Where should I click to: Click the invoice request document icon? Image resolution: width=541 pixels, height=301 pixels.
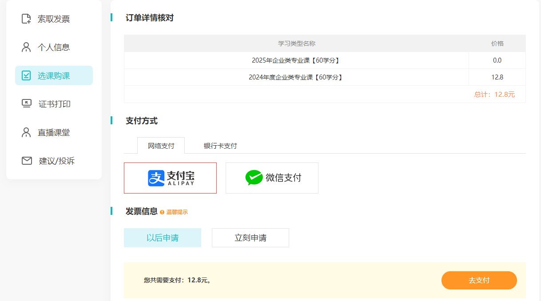point(27,19)
